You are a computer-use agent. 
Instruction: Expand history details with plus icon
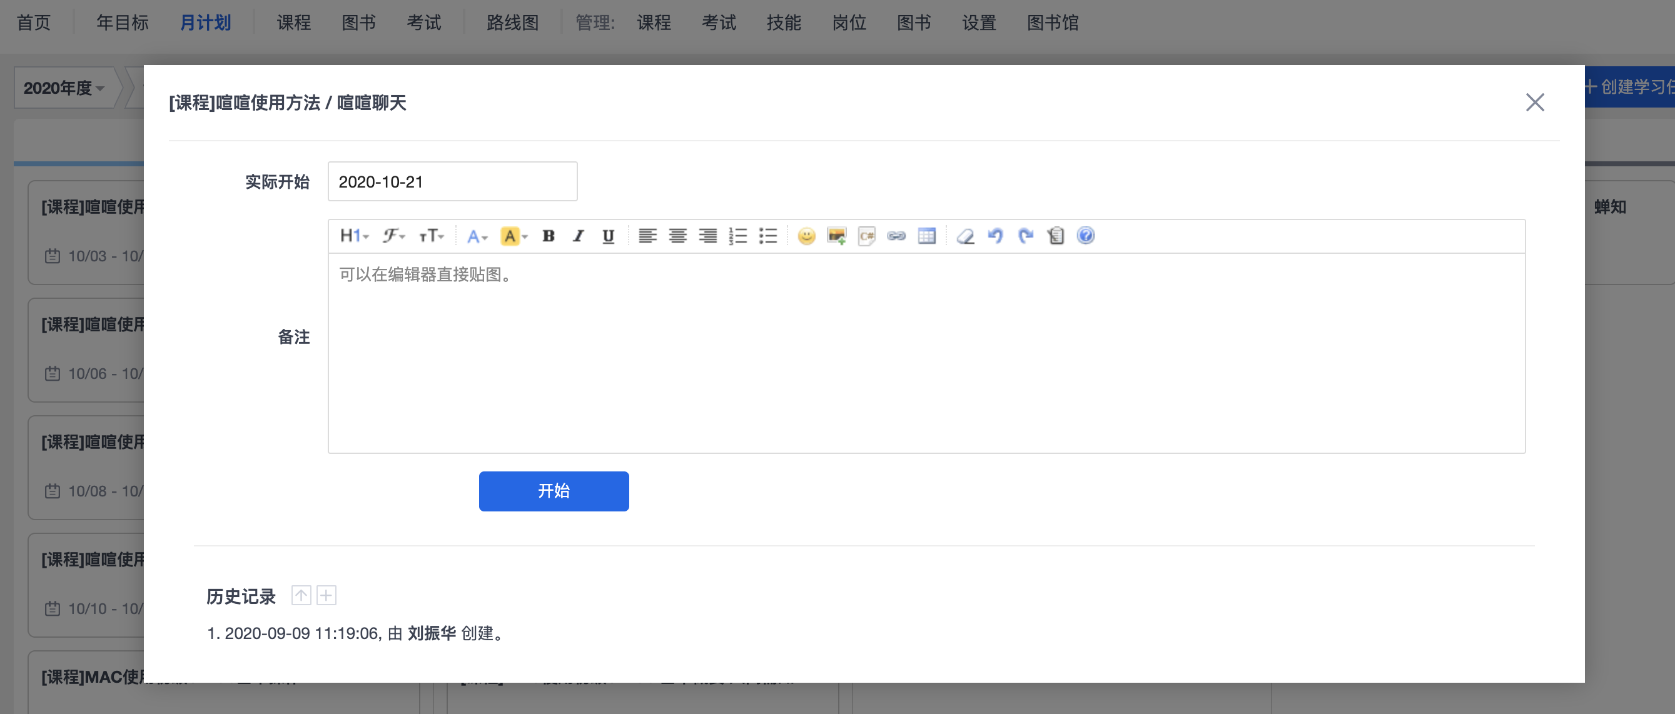pos(326,595)
